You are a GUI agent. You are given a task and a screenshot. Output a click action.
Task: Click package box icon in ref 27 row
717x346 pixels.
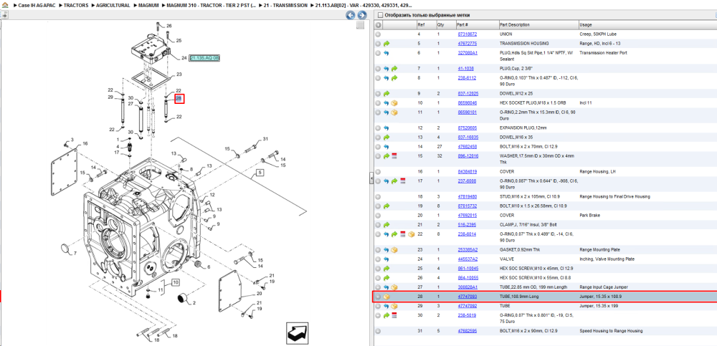(394, 287)
